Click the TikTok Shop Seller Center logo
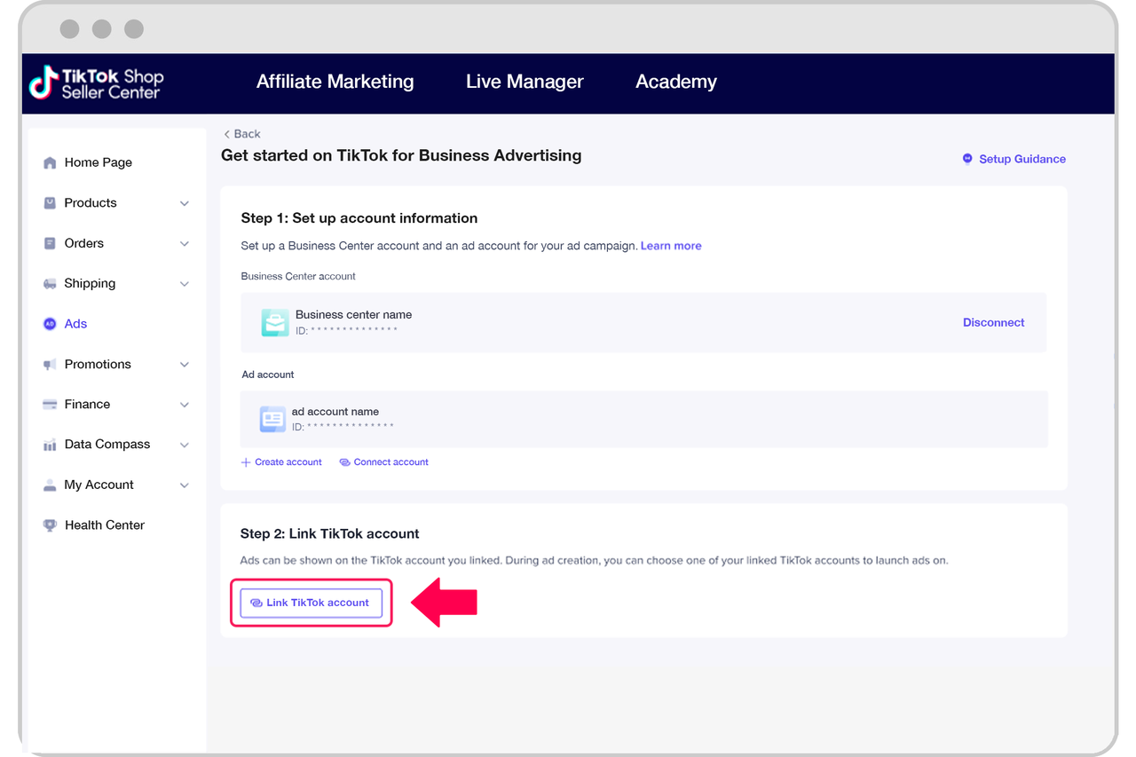The width and height of the screenshot is (1136, 757). [x=96, y=83]
